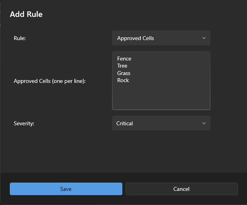
Task: Place cursor on the Fence line
Action: click(x=124, y=59)
